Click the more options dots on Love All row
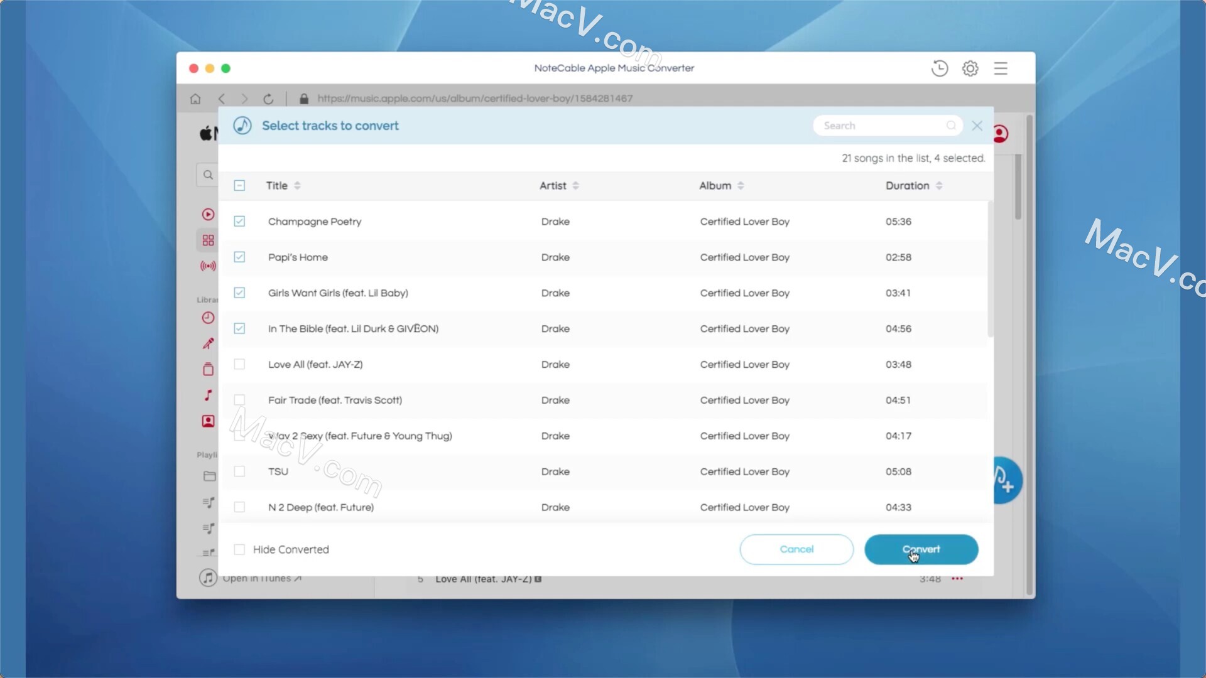The width and height of the screenshot is (1206, 678). tap(957, 579)
